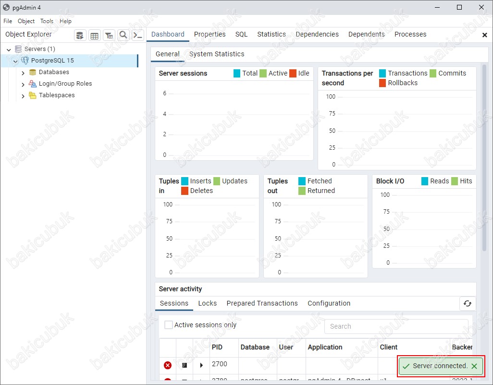The image size is (493, 385).
Task: Open the Query Tool from Object Explorer toolbar
Action: point(80,35)
